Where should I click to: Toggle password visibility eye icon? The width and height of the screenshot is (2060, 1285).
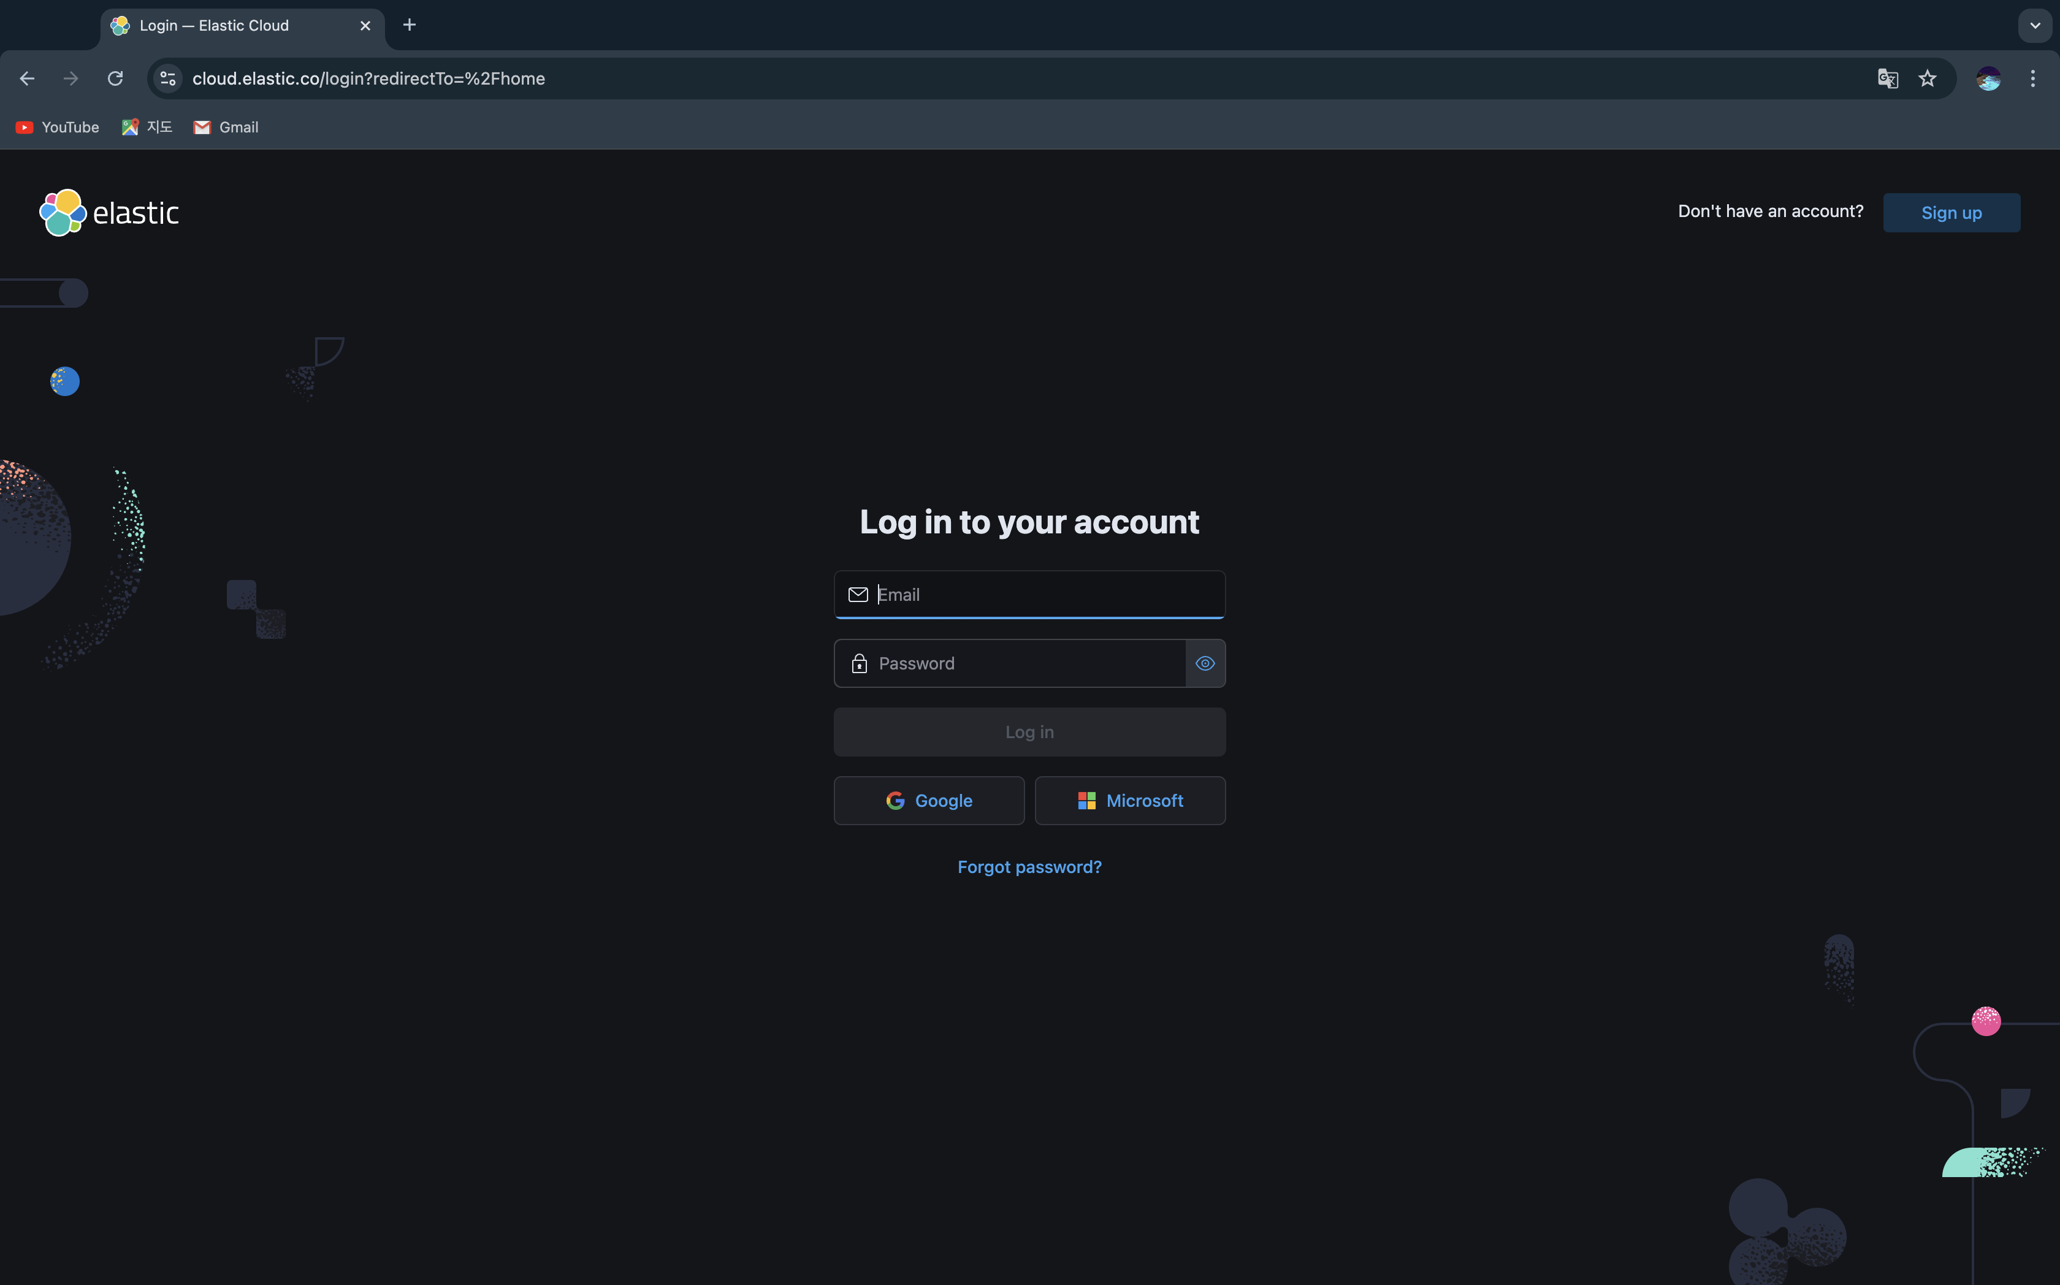click(1205, 663)
